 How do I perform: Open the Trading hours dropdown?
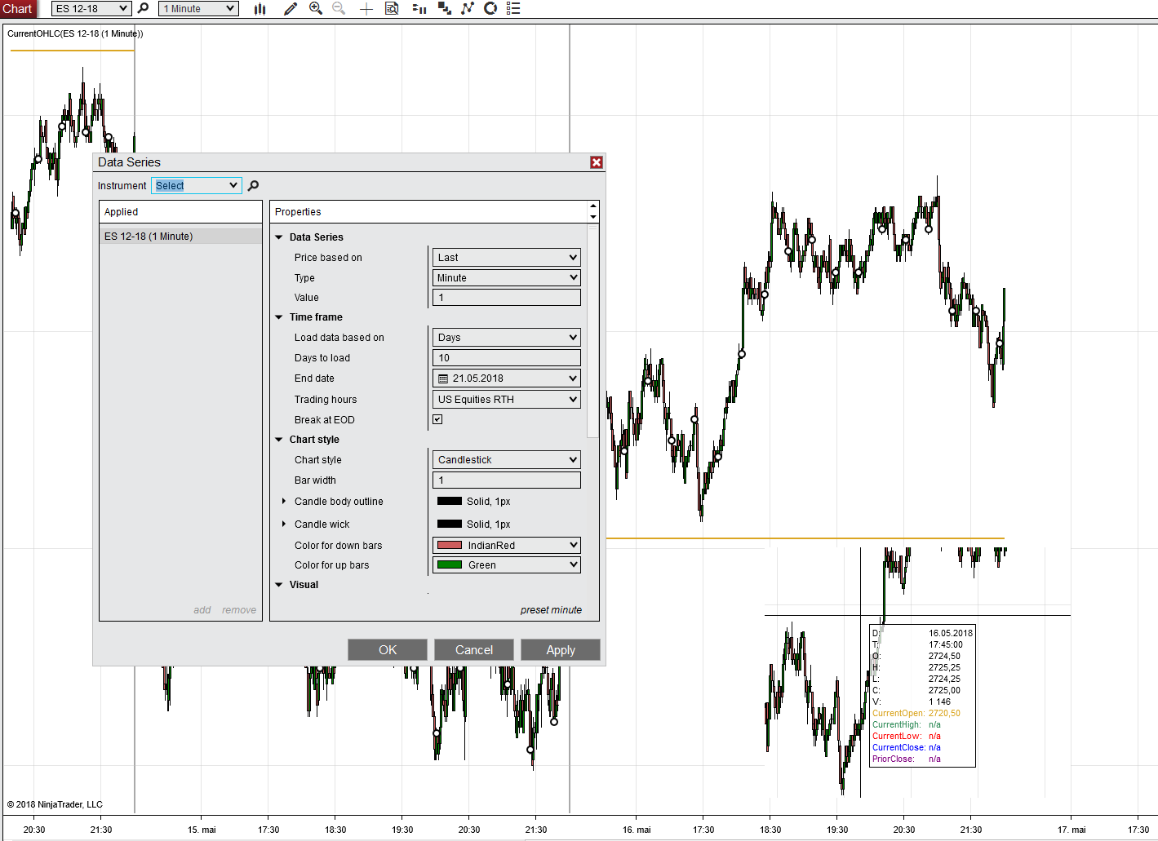tap(506, 400)
